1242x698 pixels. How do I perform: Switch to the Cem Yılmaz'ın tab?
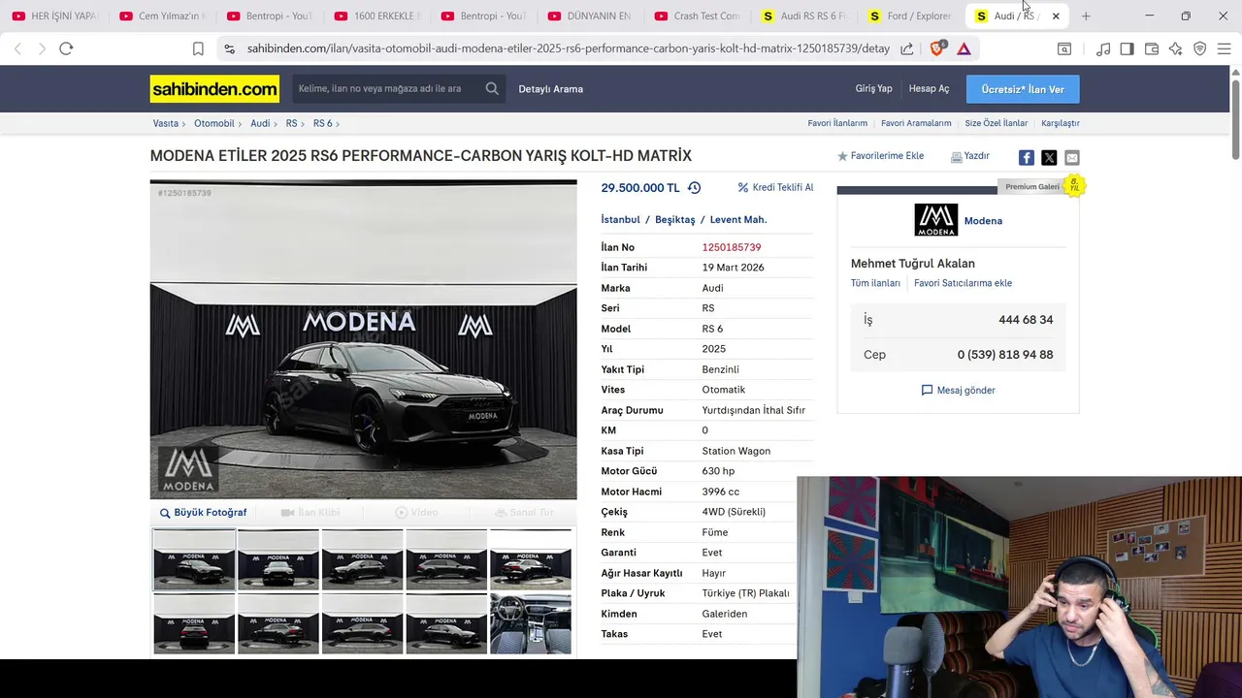click(x=161, y=16)
